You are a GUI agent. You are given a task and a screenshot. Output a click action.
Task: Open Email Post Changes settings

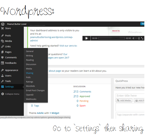coord(35,90)
